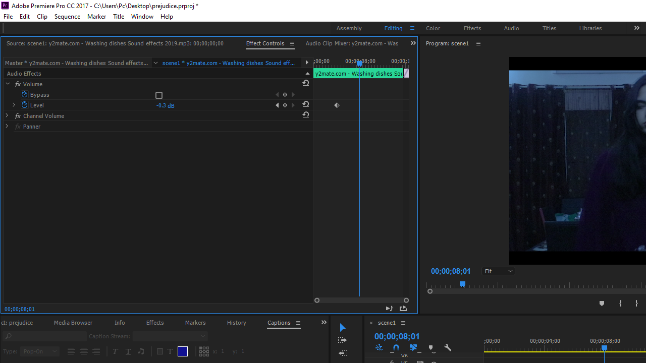Click Export audio icon in Effect Controls
This screenshot has height=363, width=646.
tap(403, 309)
